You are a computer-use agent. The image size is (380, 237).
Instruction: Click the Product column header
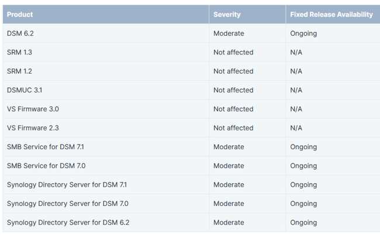(20, 15)
